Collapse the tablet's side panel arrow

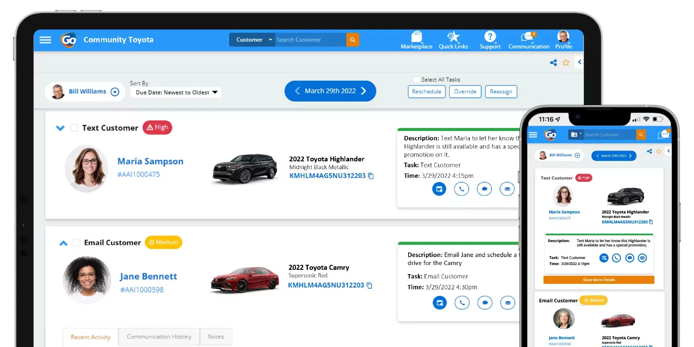pyautogui.click(x=579, y=62)
